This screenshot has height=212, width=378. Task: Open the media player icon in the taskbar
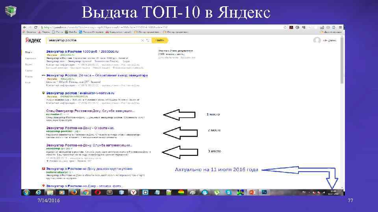tap(62, 192)
